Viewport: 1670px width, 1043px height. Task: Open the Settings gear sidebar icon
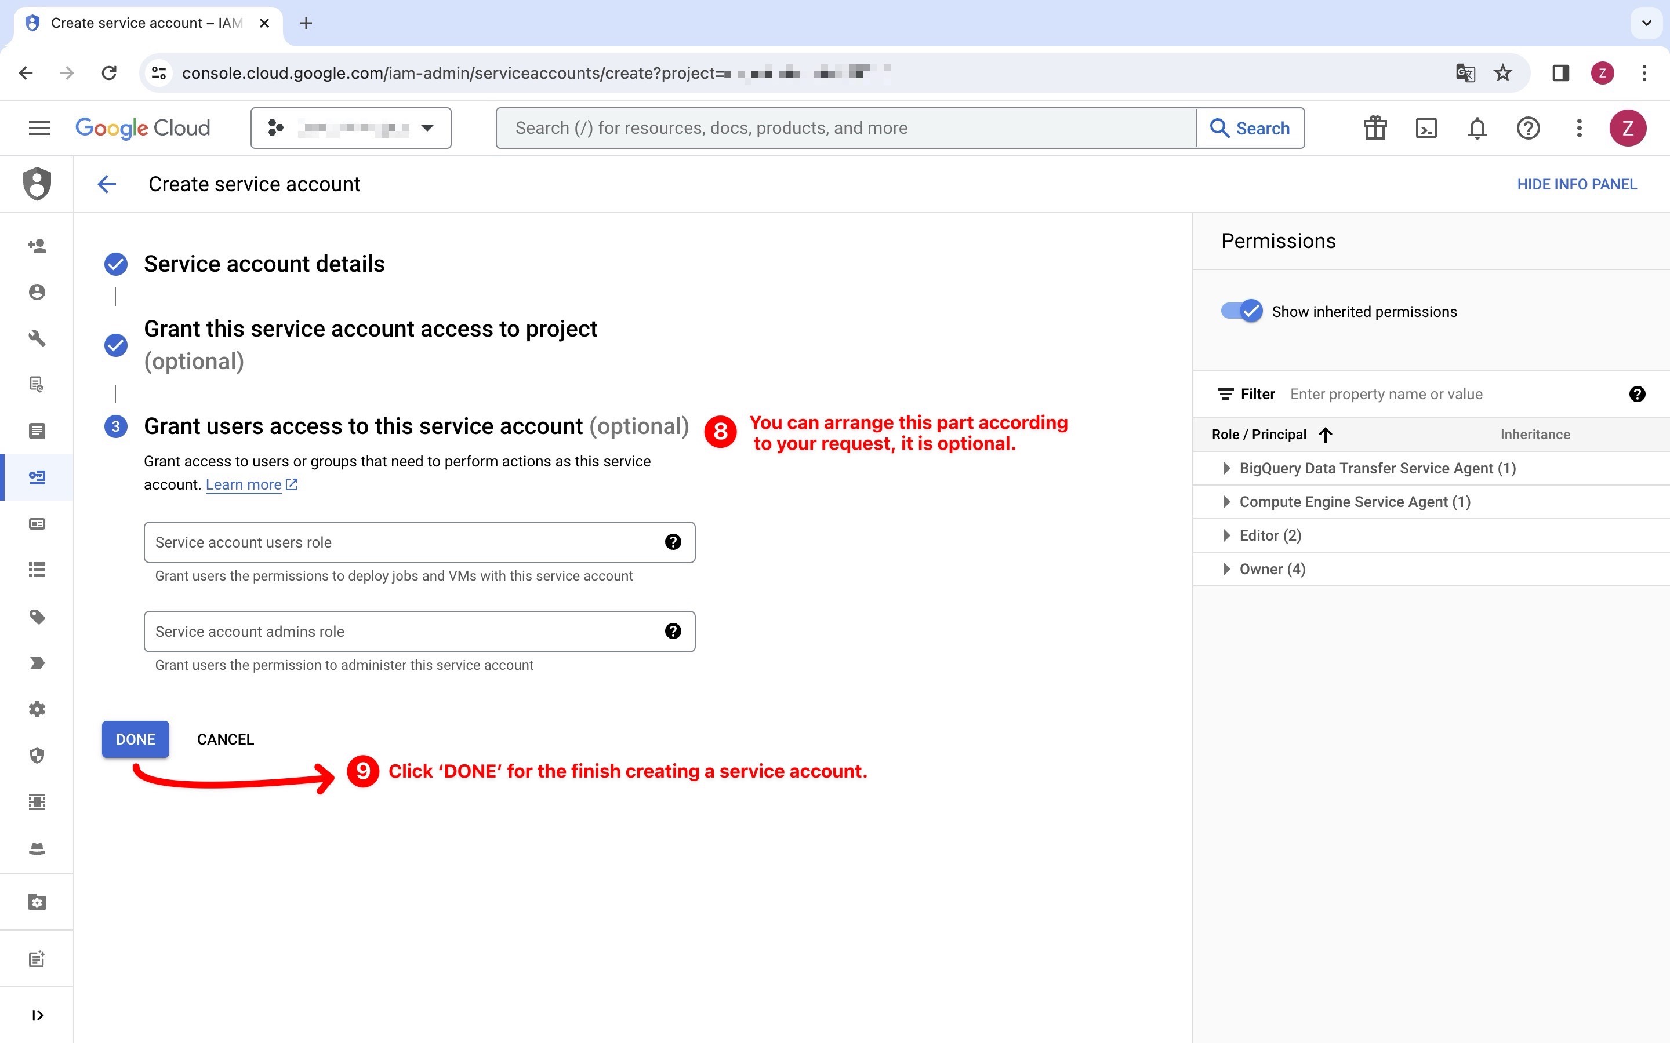pyautogui.click(x=37, y=709)
